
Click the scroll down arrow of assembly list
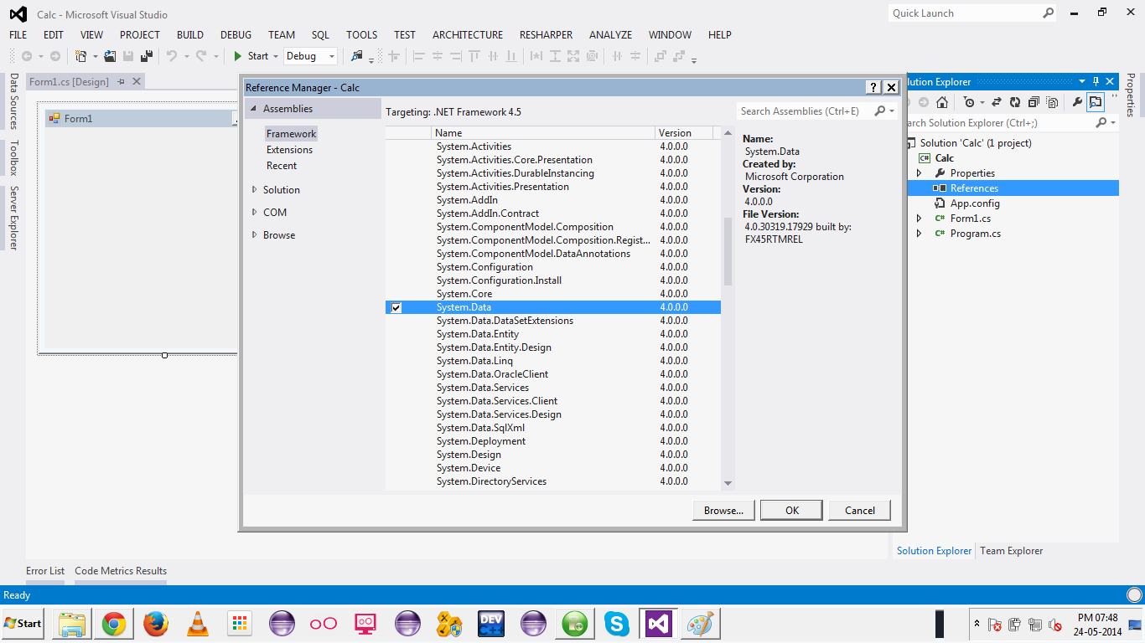click(728, 483)
